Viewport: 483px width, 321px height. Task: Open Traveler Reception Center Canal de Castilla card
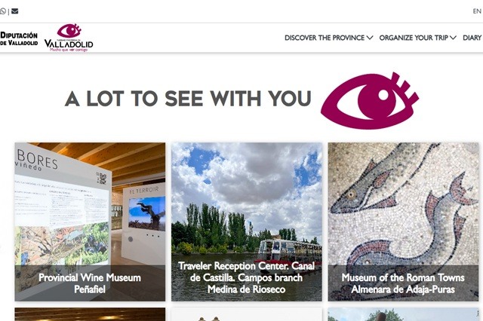247,222
